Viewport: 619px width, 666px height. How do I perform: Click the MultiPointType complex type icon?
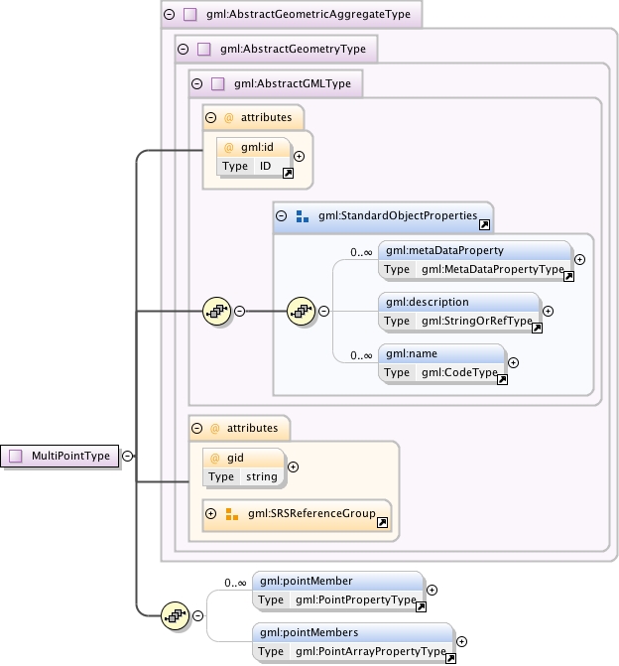pos(16,457)
